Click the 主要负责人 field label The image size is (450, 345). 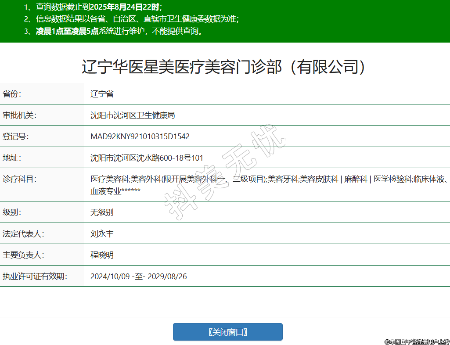click(23, 255)
